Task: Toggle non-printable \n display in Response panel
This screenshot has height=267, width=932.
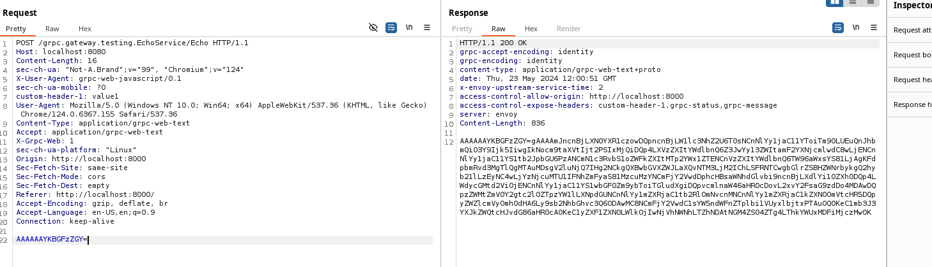Action: [x=855, y=27]
